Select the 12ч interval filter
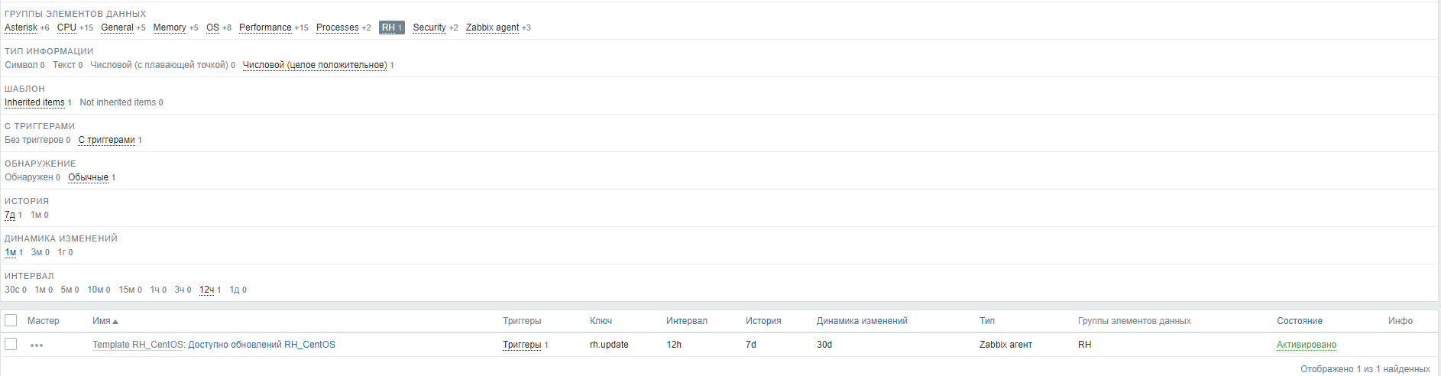The height and width of the screenshot is (376, 1441). tap(206, 290)
